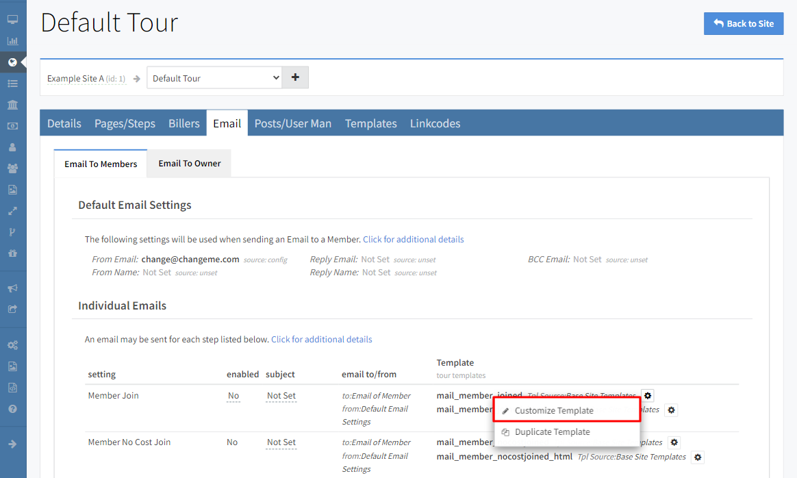The image size is (797, 478).
Task: Switch to the Email To Owner tab
Action: point(190,164)
